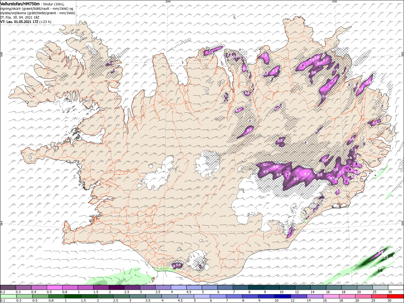Click the 6 swatch in the upper legend row
Image resolution: width=404 pixels, height=303 pixels.
tap(225, 288)
